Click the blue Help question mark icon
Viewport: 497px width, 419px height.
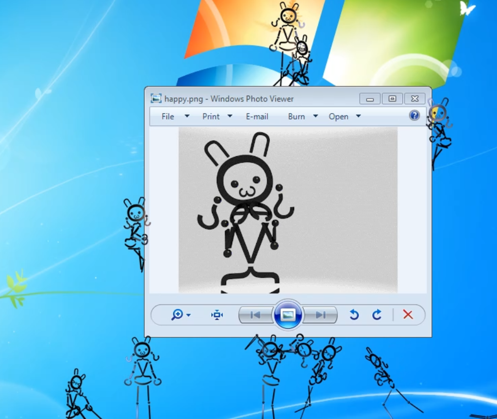tap(414, 116)
